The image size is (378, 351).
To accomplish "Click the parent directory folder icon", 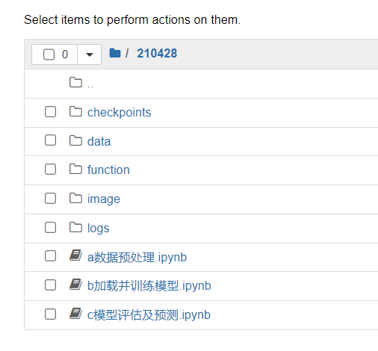I will pos(75,82).
